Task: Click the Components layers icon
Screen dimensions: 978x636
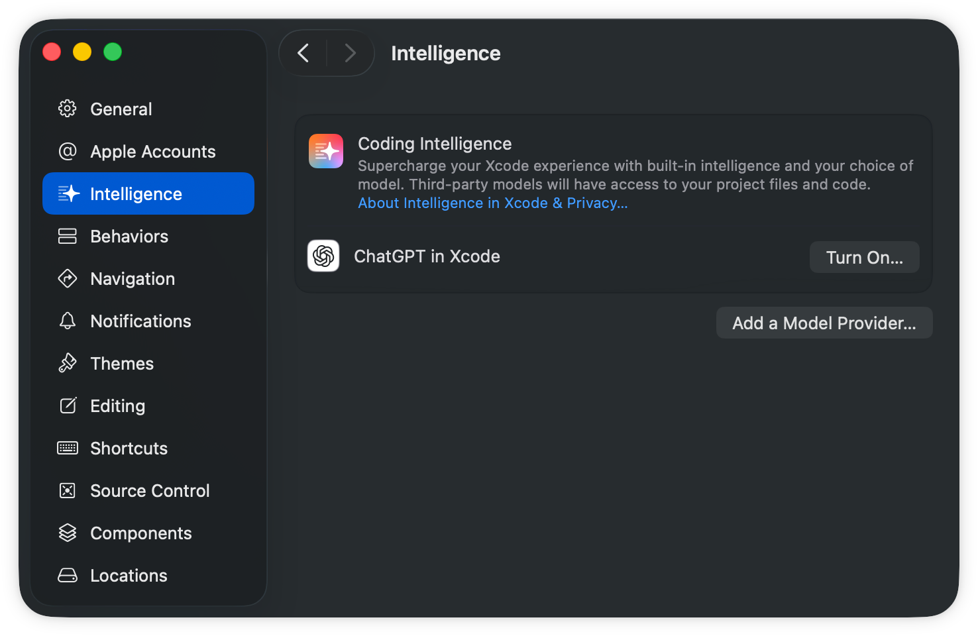Action: point(68,533)
